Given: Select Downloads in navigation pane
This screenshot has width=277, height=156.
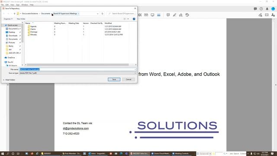Looking at the screenshot, I should (x=13, y=36).
